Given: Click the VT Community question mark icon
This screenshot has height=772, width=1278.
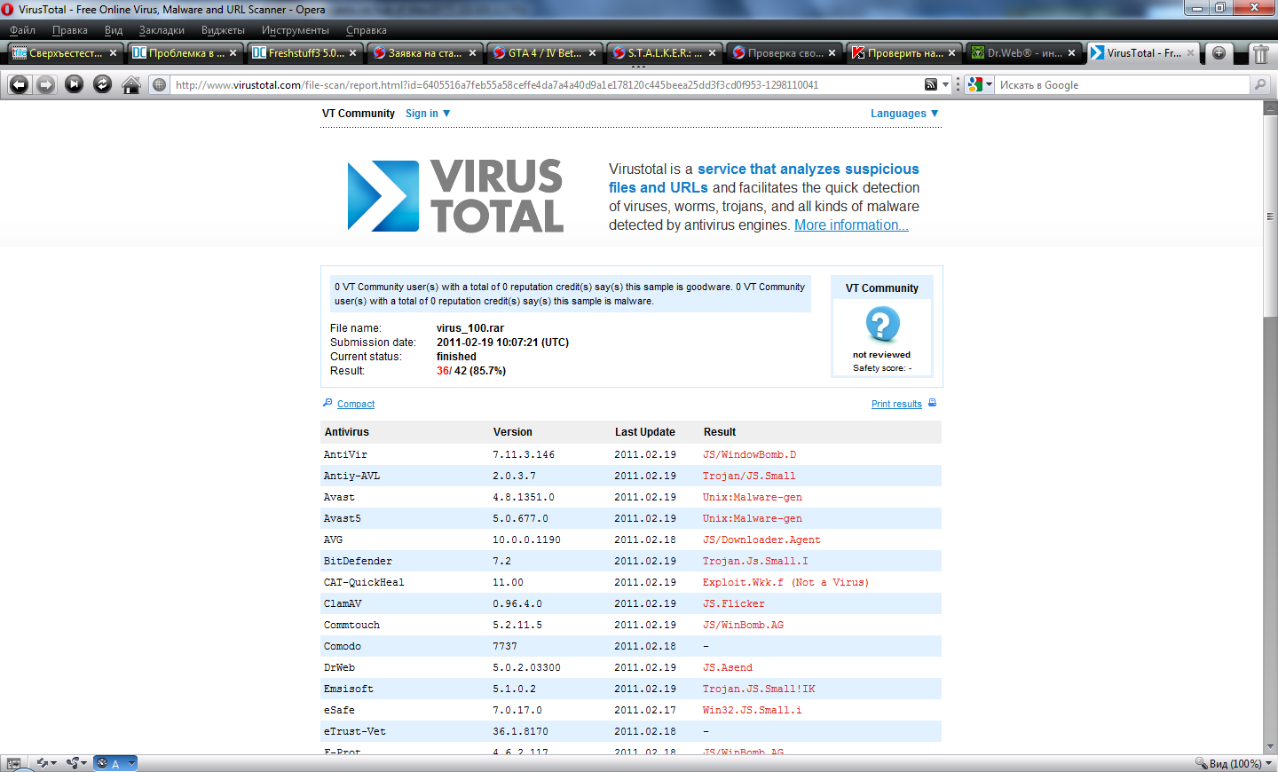Looking at the screenshot, I should (x=882, y=325).
